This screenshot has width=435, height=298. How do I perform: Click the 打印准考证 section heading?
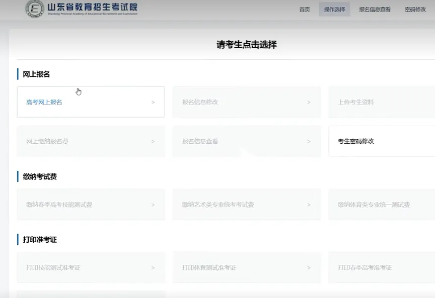pyautogui.click(x=40, y=240)
